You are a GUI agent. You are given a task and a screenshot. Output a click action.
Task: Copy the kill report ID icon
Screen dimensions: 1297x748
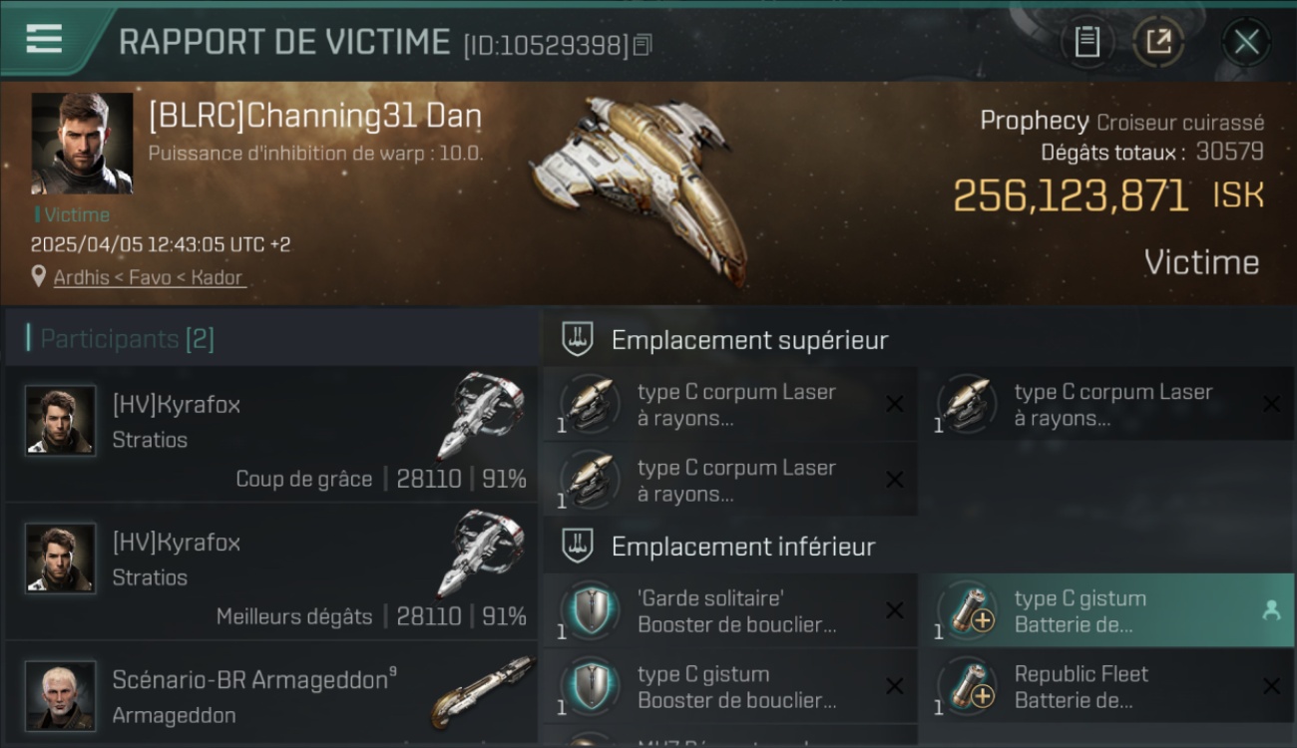coord(643,45)
